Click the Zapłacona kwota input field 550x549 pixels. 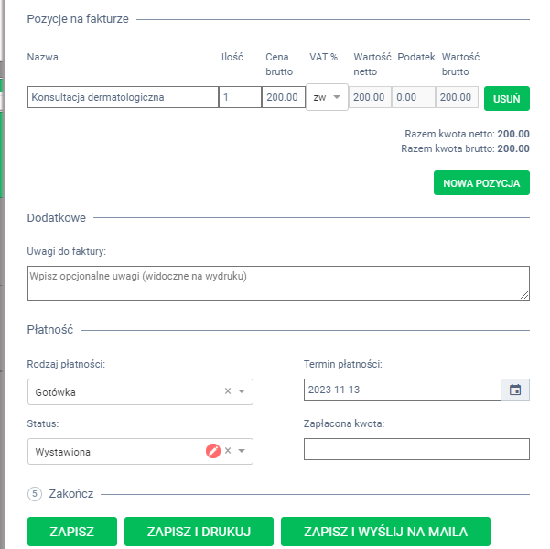[416, 449]
